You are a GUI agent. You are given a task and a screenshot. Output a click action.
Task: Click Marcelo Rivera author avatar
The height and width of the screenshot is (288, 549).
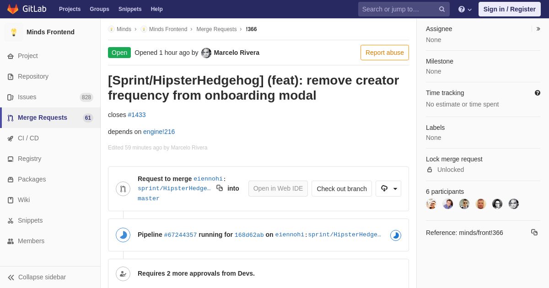pyautogui.click(x=206, y=53)
